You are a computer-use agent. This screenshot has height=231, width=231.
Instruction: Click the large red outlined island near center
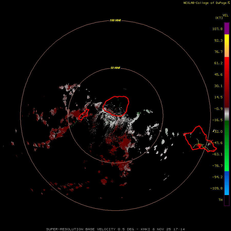pos(116,106)
